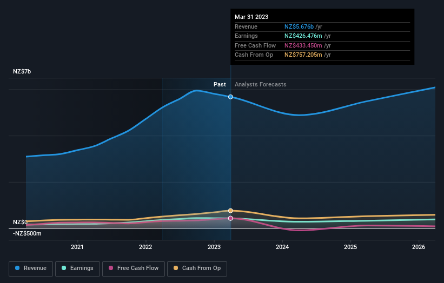Image resolution: width=444 pixels, height=283 pixels.
Task: Click the NZ$0 y-axis label
Action: tap(20, 222)
